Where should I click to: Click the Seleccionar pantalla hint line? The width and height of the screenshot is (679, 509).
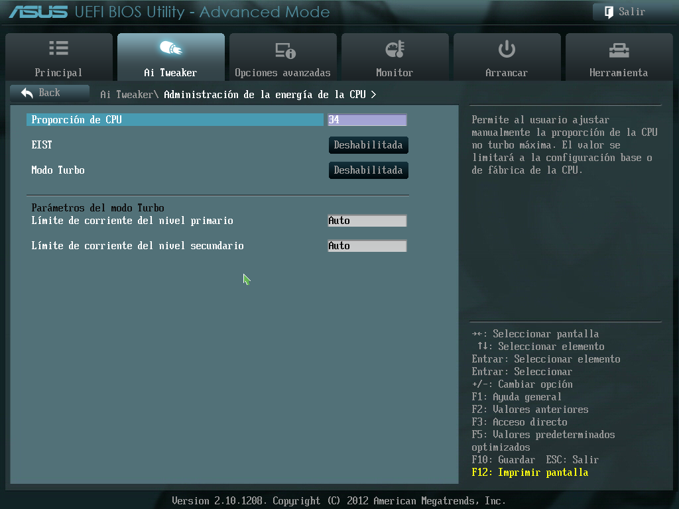[x=535, y=334]
